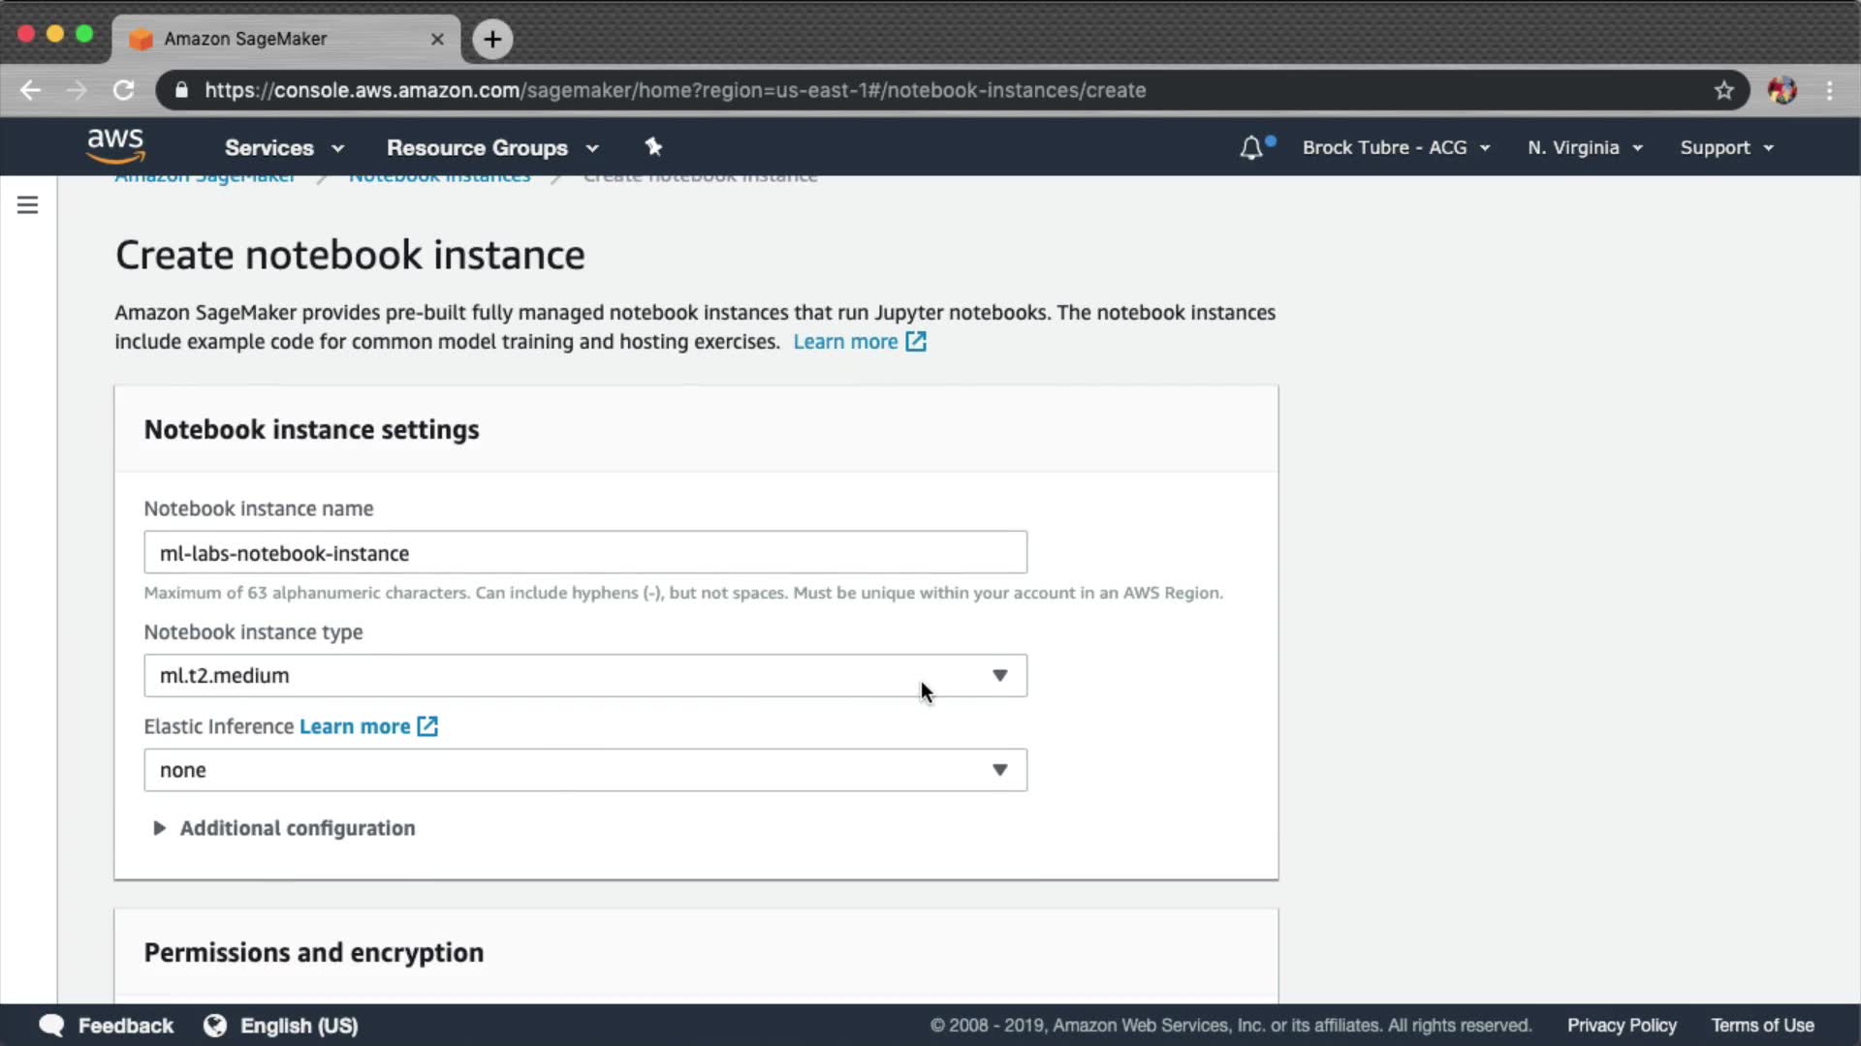This screenshot has height=1046, width=1861.
Task: Click the AWS logo home icon
Action: (115, 145)
